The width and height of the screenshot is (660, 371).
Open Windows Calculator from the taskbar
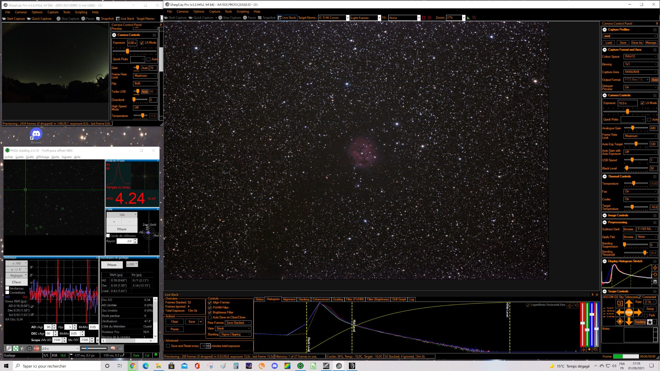[236, 366]
